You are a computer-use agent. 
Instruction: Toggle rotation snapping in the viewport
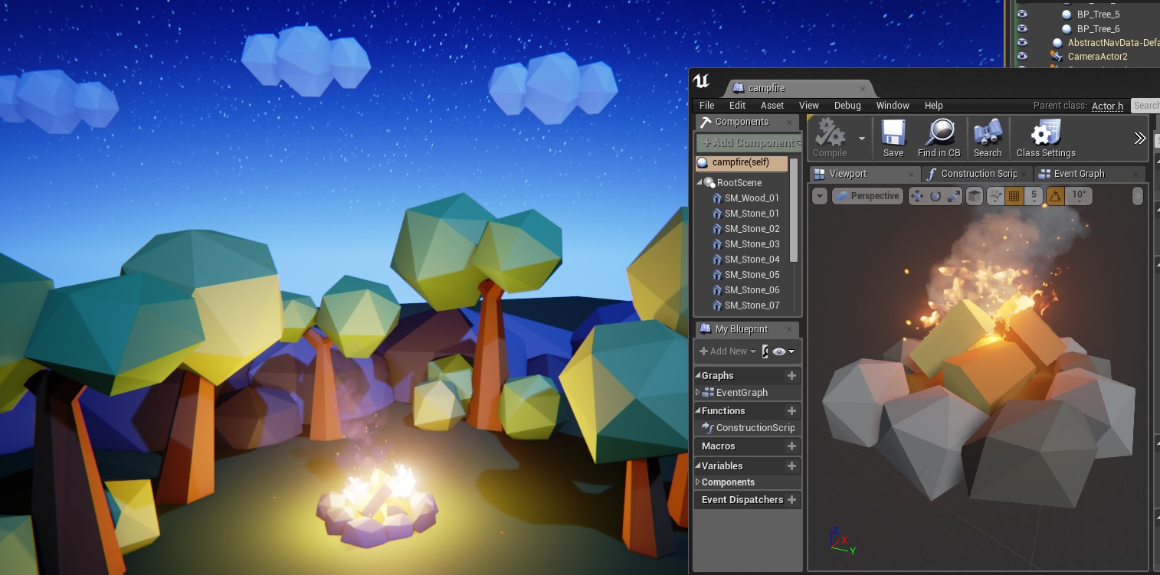click(x=1055, y=196)
